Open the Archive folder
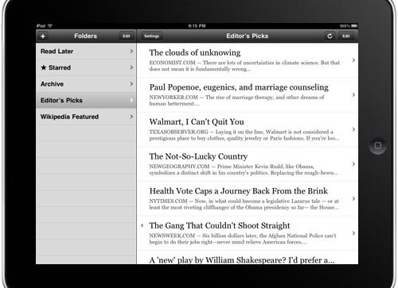Screen dimensions: 398x288 pyautogui.click(x=86, y=84)
